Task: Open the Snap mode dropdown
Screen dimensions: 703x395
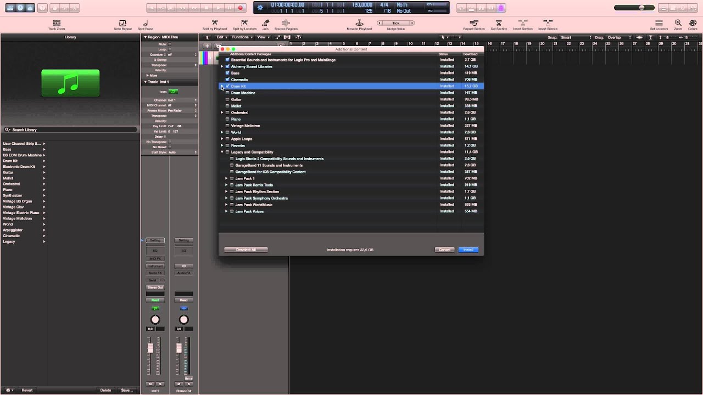Action: click(x=576, y=37)
